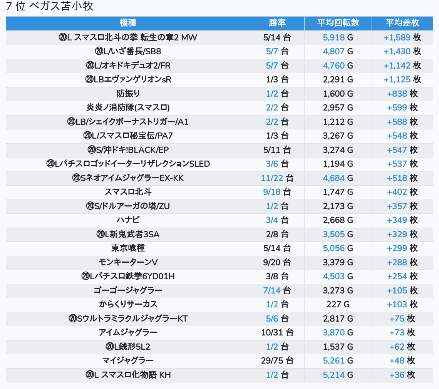This screenshot has width=439, height=389.
Task: Click the 機種 column header
Action: pos(128,23)
